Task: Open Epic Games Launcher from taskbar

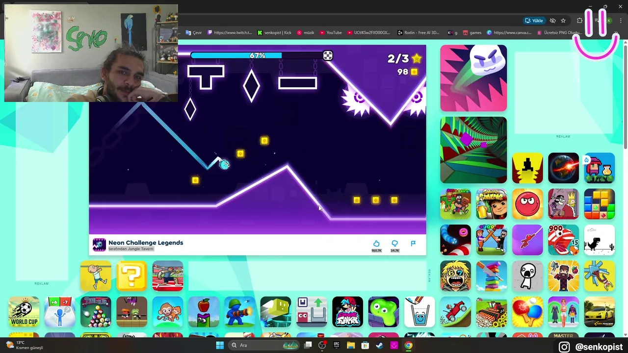Action: click(x=337, y=345)
